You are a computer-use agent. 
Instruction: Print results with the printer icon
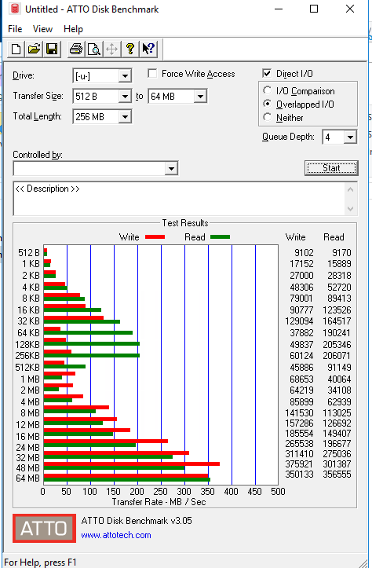(76, 49)
